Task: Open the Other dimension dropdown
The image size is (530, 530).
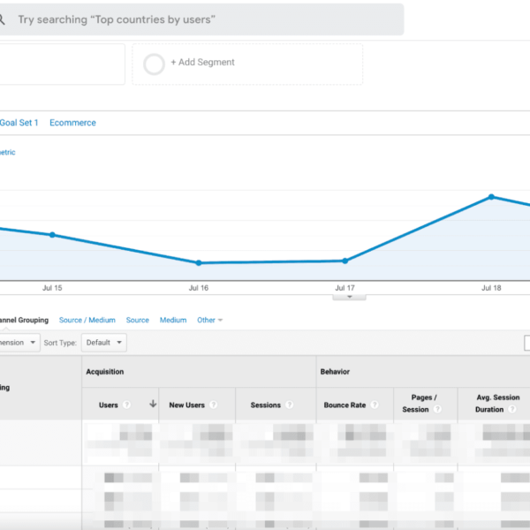Action: click(x=209, y=321)
